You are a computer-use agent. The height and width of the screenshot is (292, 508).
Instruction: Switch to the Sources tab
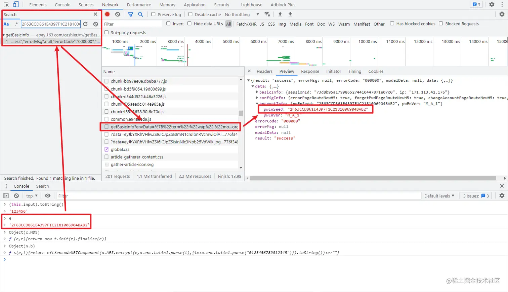86,5
